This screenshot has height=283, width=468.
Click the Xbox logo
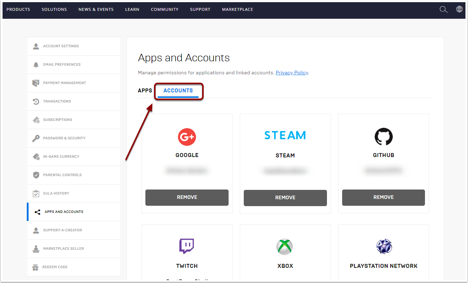285,247
